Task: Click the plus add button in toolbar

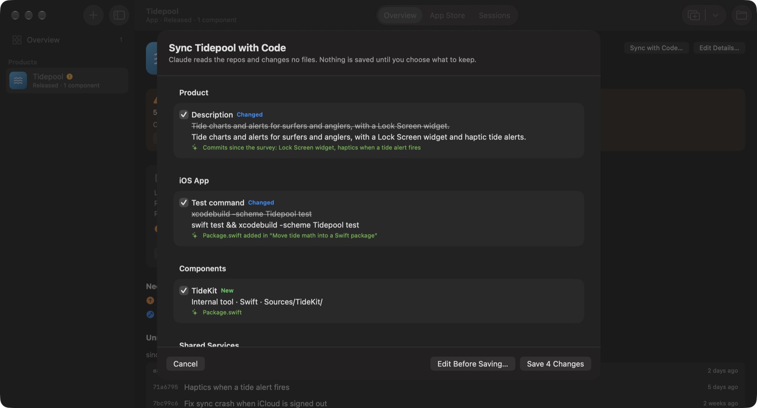Action: coord(93,16)
